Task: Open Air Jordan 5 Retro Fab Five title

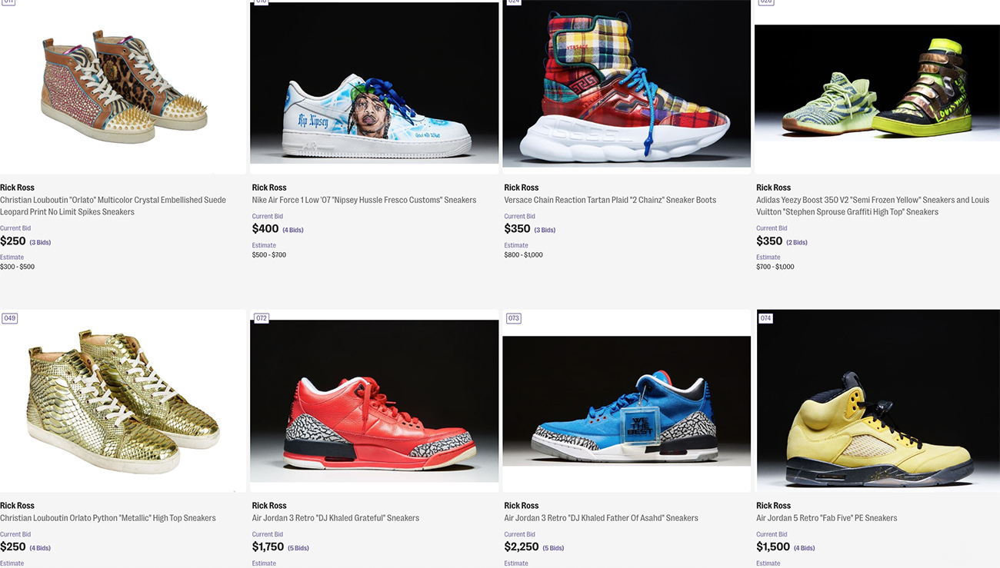Action: [827, 518]
